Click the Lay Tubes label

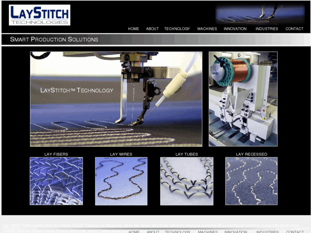(x=187, y=154)
